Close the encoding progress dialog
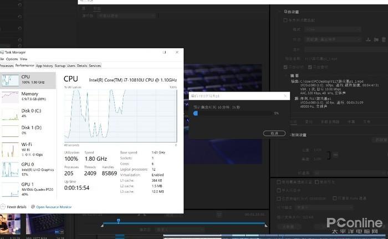 [285, 95]
